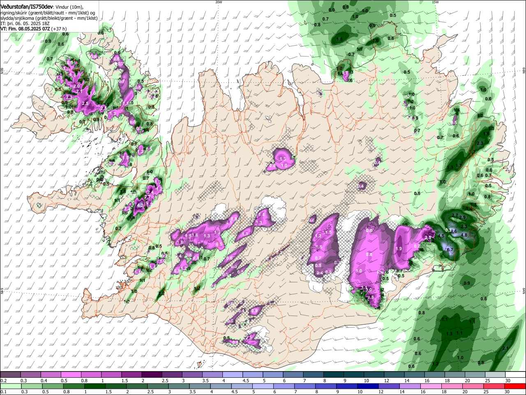The image size is (526, 395).
Task: Click the 4.8 precipitation value on the map
Action: click(464, 235)
